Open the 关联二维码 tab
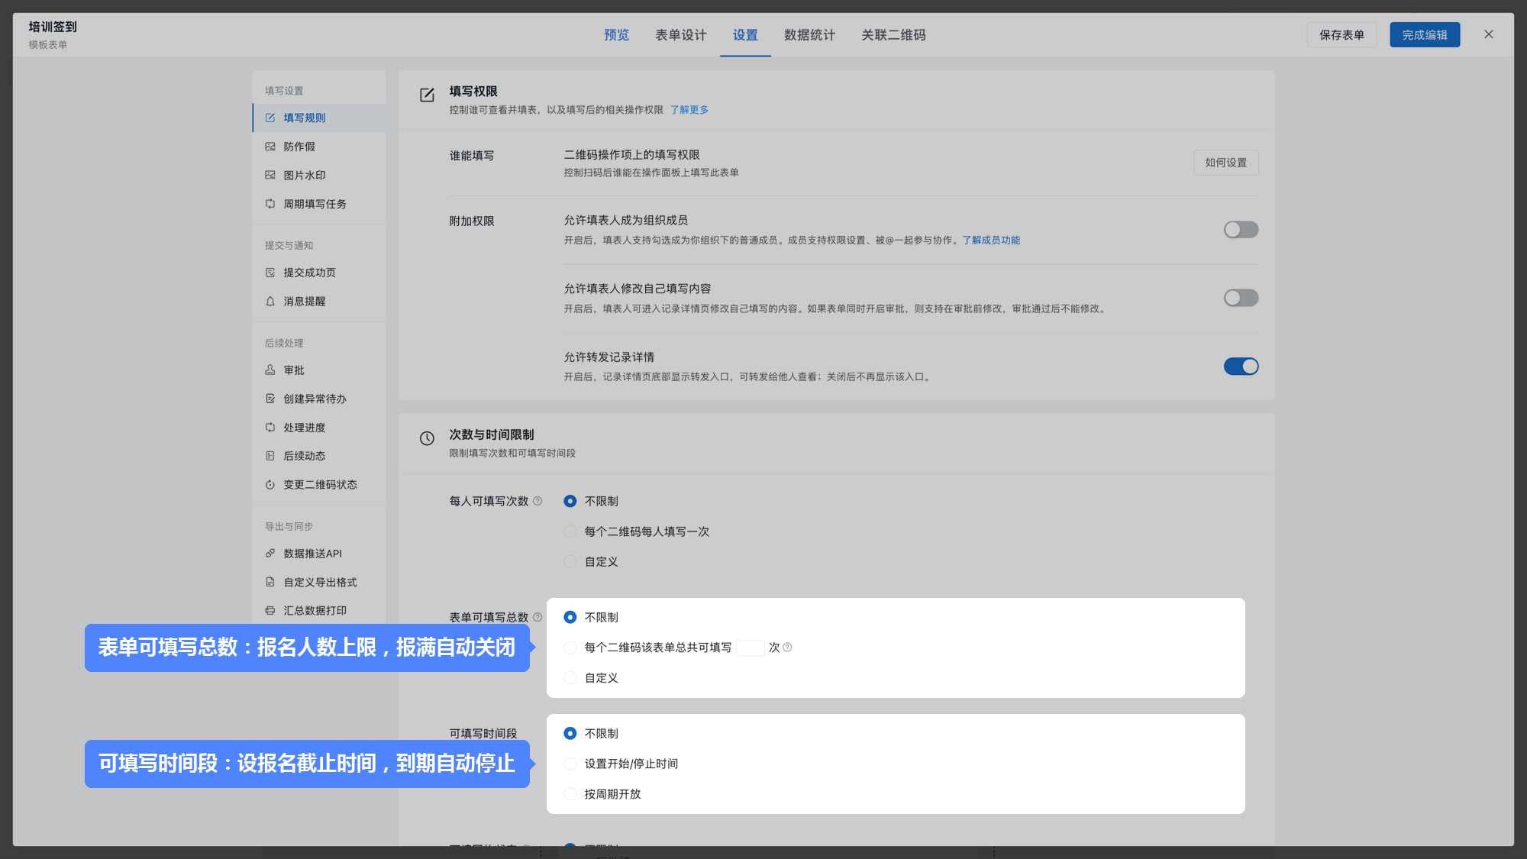 point(893,35)
